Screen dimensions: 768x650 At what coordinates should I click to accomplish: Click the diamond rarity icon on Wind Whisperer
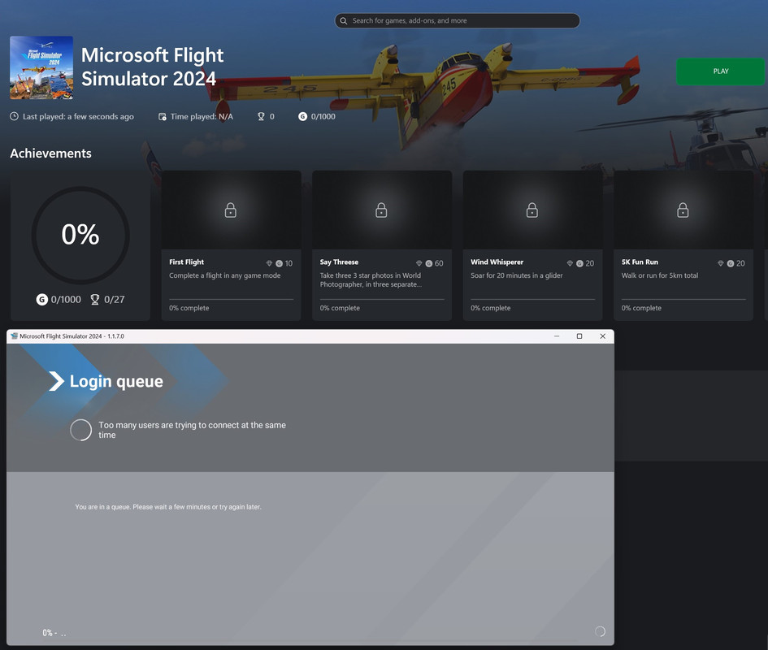coord(570,263)
